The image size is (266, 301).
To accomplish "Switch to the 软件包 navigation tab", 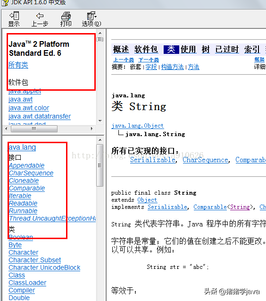I will tap(146, 50).
